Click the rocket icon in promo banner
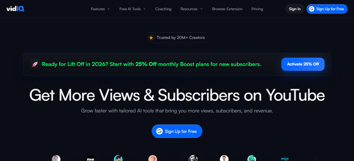The width and height of the screenshot is (354, 161). click(35, 64)
